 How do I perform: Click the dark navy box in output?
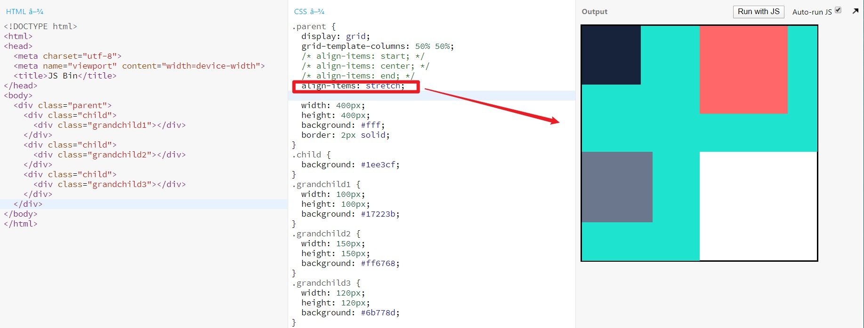coord(611,55)
